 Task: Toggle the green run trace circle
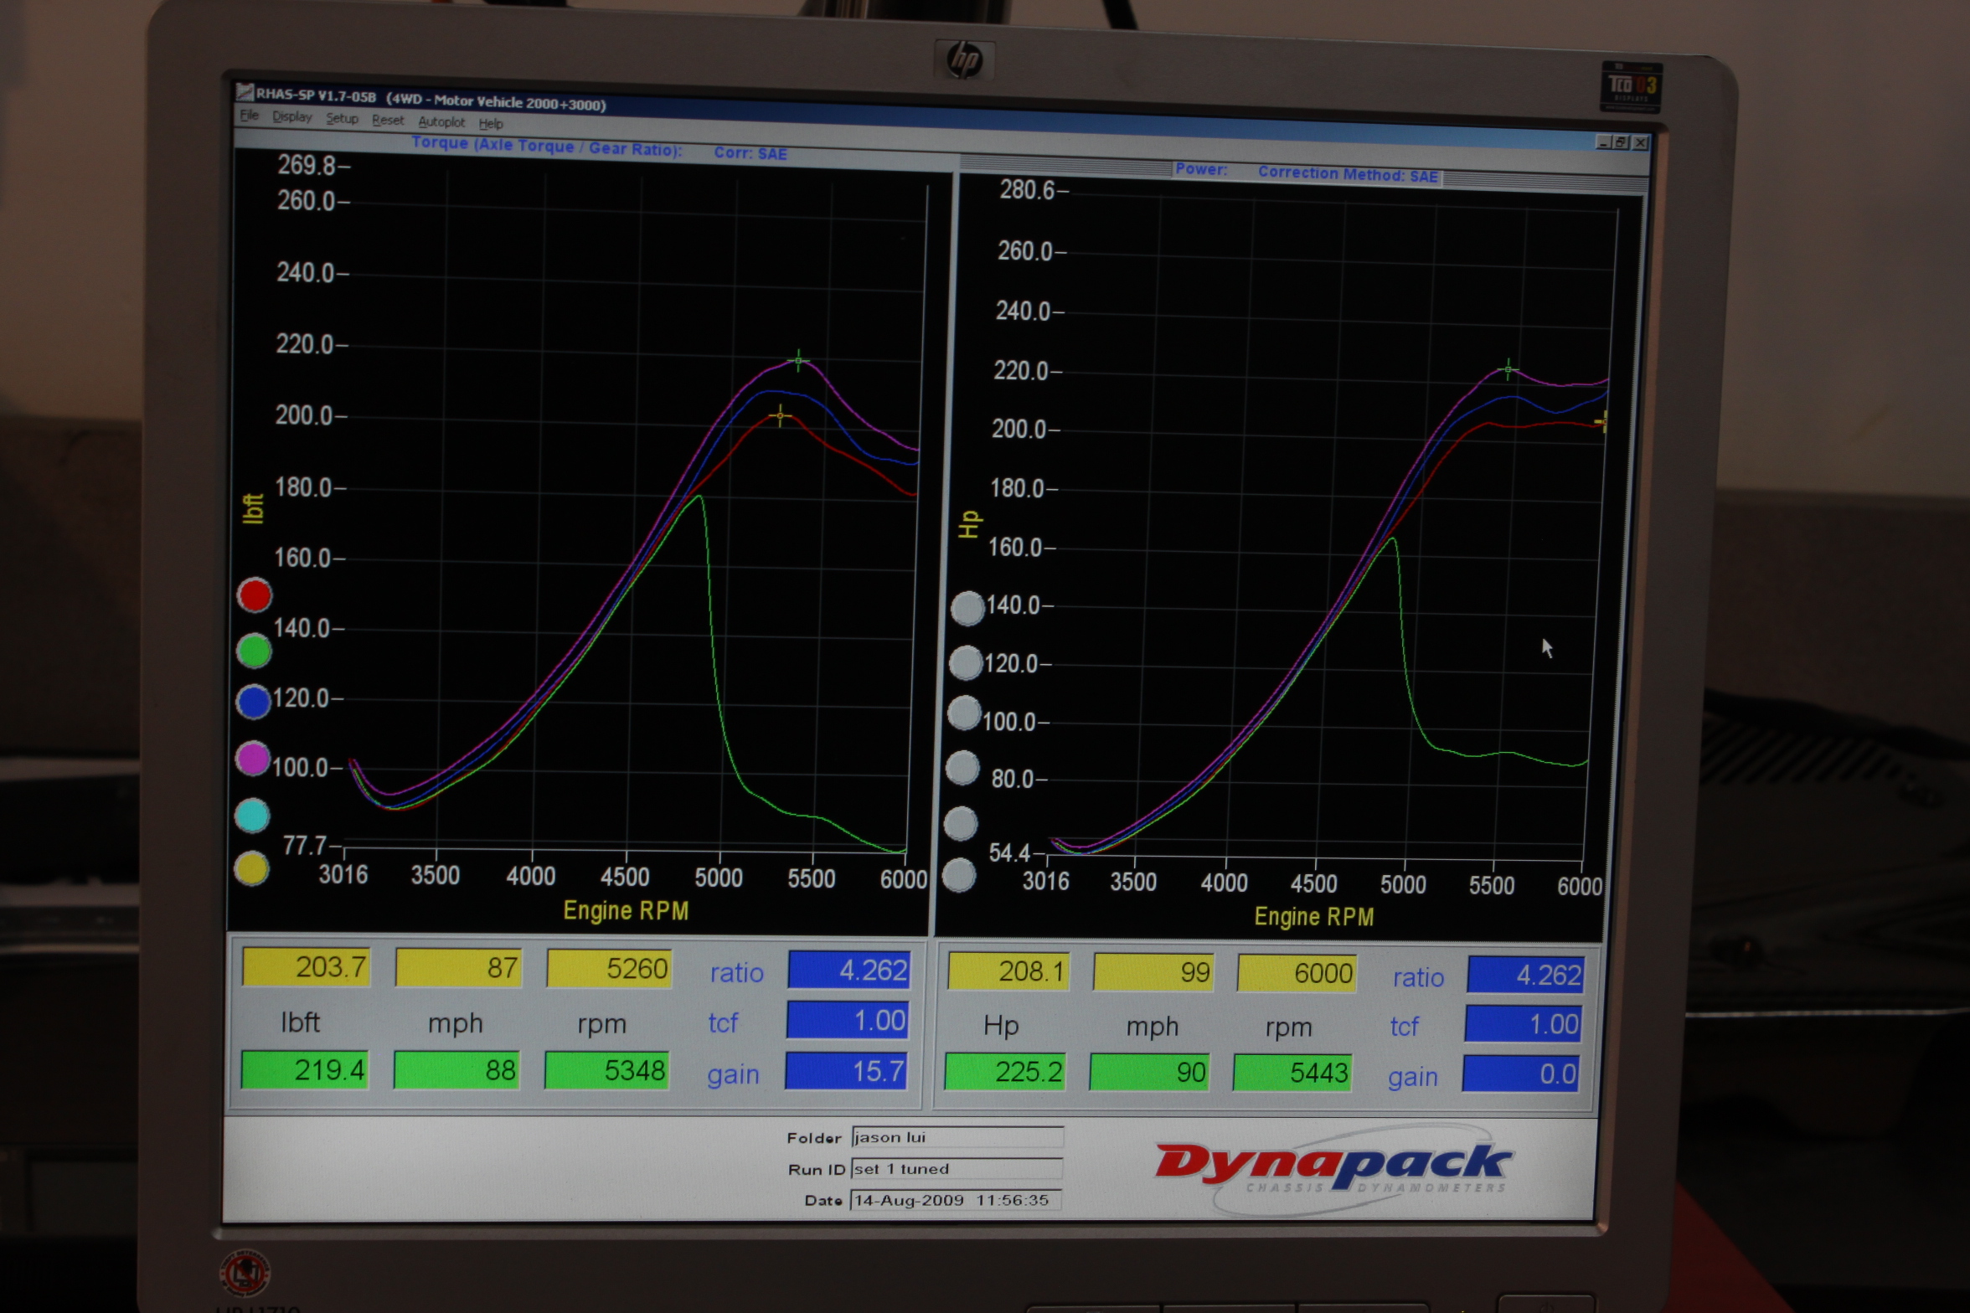[254, 651]
